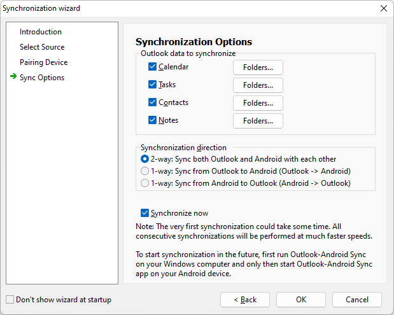Cancel the synchronization wizard

(x=357, y=300)
